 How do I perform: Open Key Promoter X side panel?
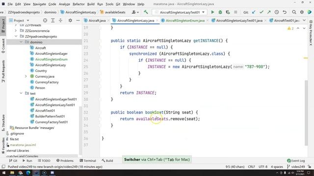311,33
